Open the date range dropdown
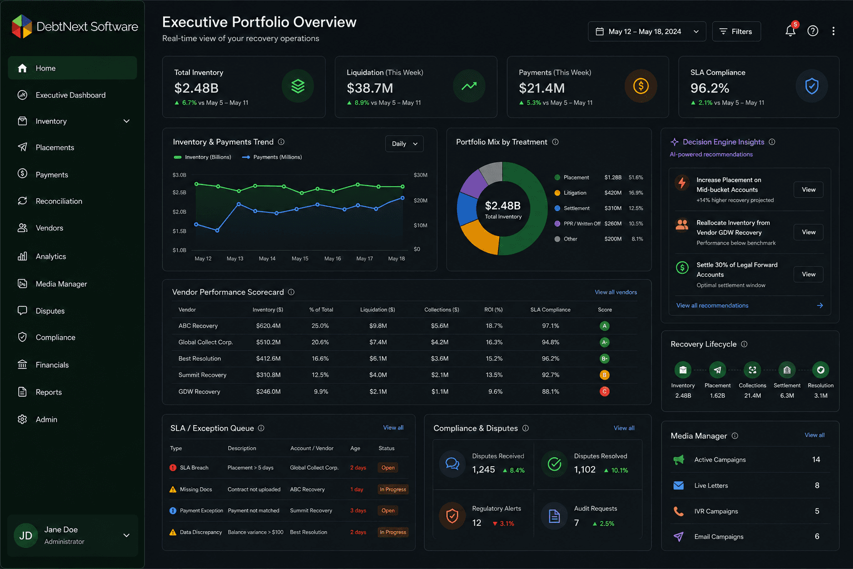Image resolution: width=853 pixels, height=569 pixels. pos(647,31)
